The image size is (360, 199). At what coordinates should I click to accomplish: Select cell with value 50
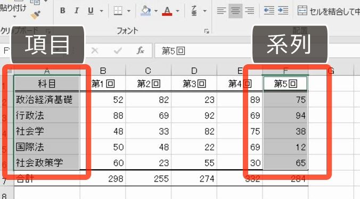coord(103,147)
